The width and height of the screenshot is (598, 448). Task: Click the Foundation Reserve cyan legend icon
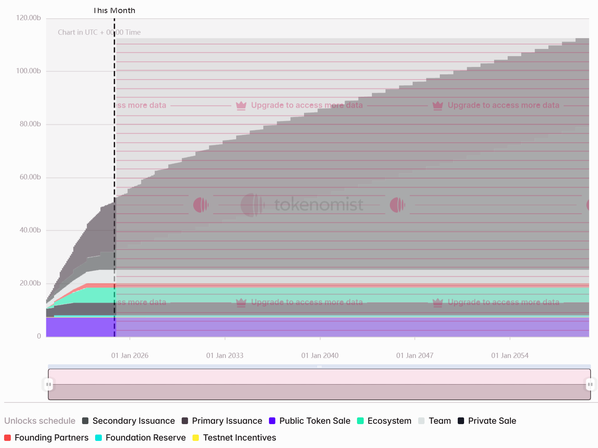98,438
